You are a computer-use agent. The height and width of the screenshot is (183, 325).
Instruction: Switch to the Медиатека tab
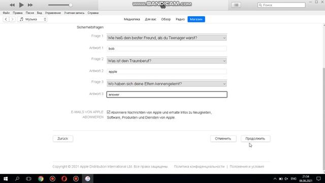tap(132, 19)
